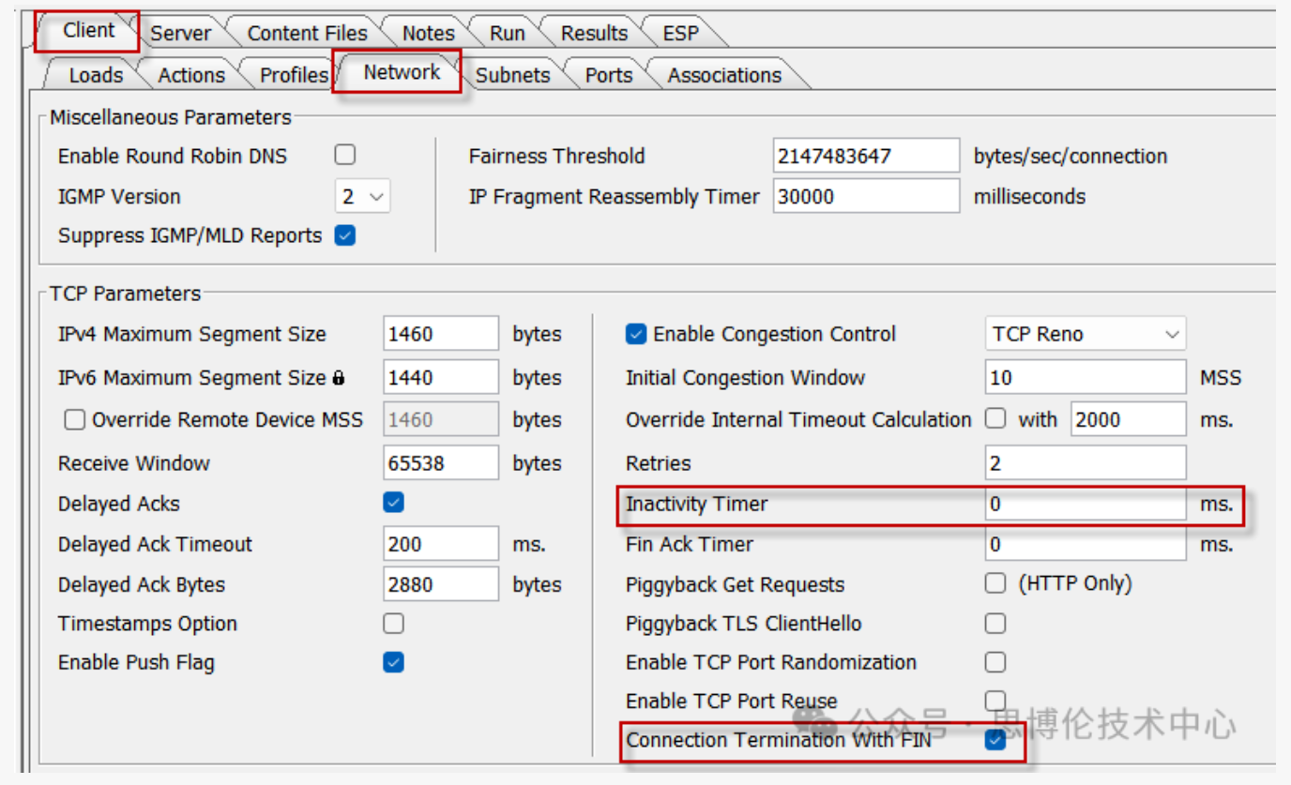Click the Inactivity Timer input field
The image size is (1291, 785).
pos(1085,505)
